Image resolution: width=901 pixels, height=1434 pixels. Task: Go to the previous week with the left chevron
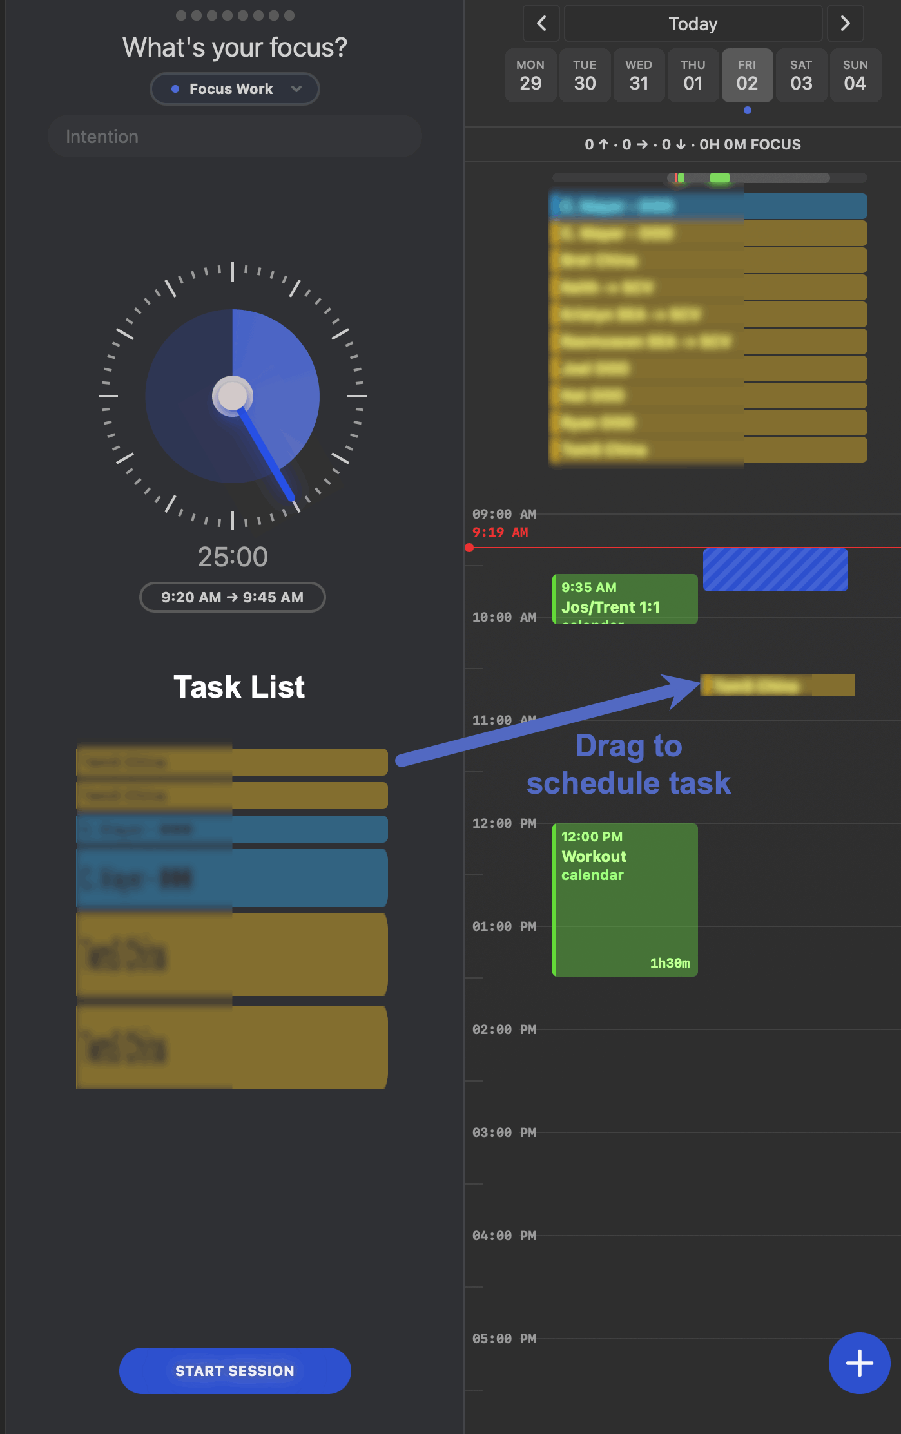coord(541,24)
